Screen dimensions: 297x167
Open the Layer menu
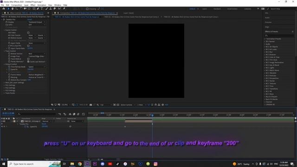pyautogui.click(x=26, y=5)
